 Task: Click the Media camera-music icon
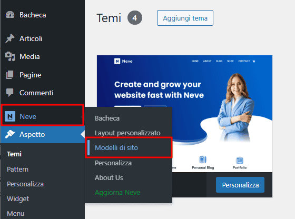(10, 56)
